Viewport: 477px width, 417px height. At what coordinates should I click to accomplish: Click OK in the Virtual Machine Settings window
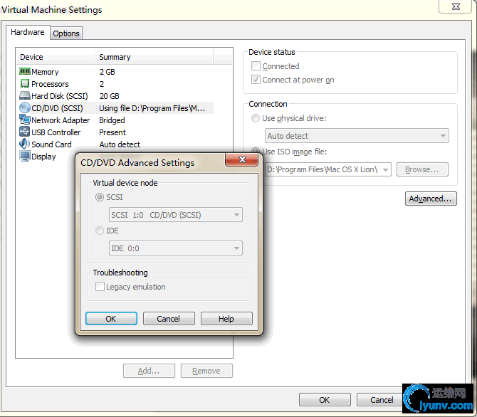pyautogui.click(x=325, y=400)
